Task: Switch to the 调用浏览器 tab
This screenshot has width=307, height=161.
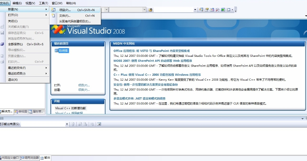Action: point(30,158)
